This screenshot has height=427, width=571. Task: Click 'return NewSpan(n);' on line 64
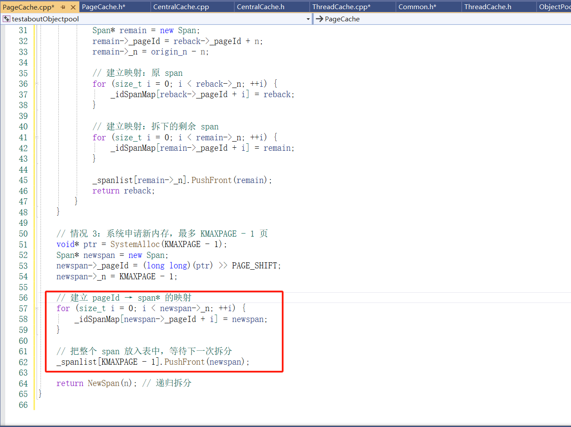tap(97, 383)
